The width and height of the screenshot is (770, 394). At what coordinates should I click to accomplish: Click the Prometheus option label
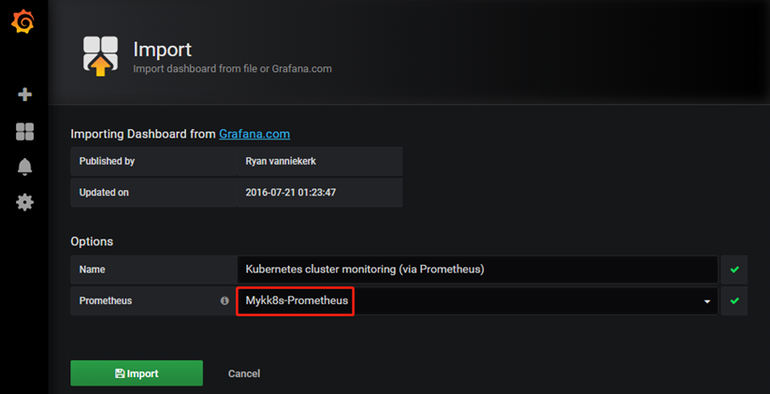click(106, 300)
